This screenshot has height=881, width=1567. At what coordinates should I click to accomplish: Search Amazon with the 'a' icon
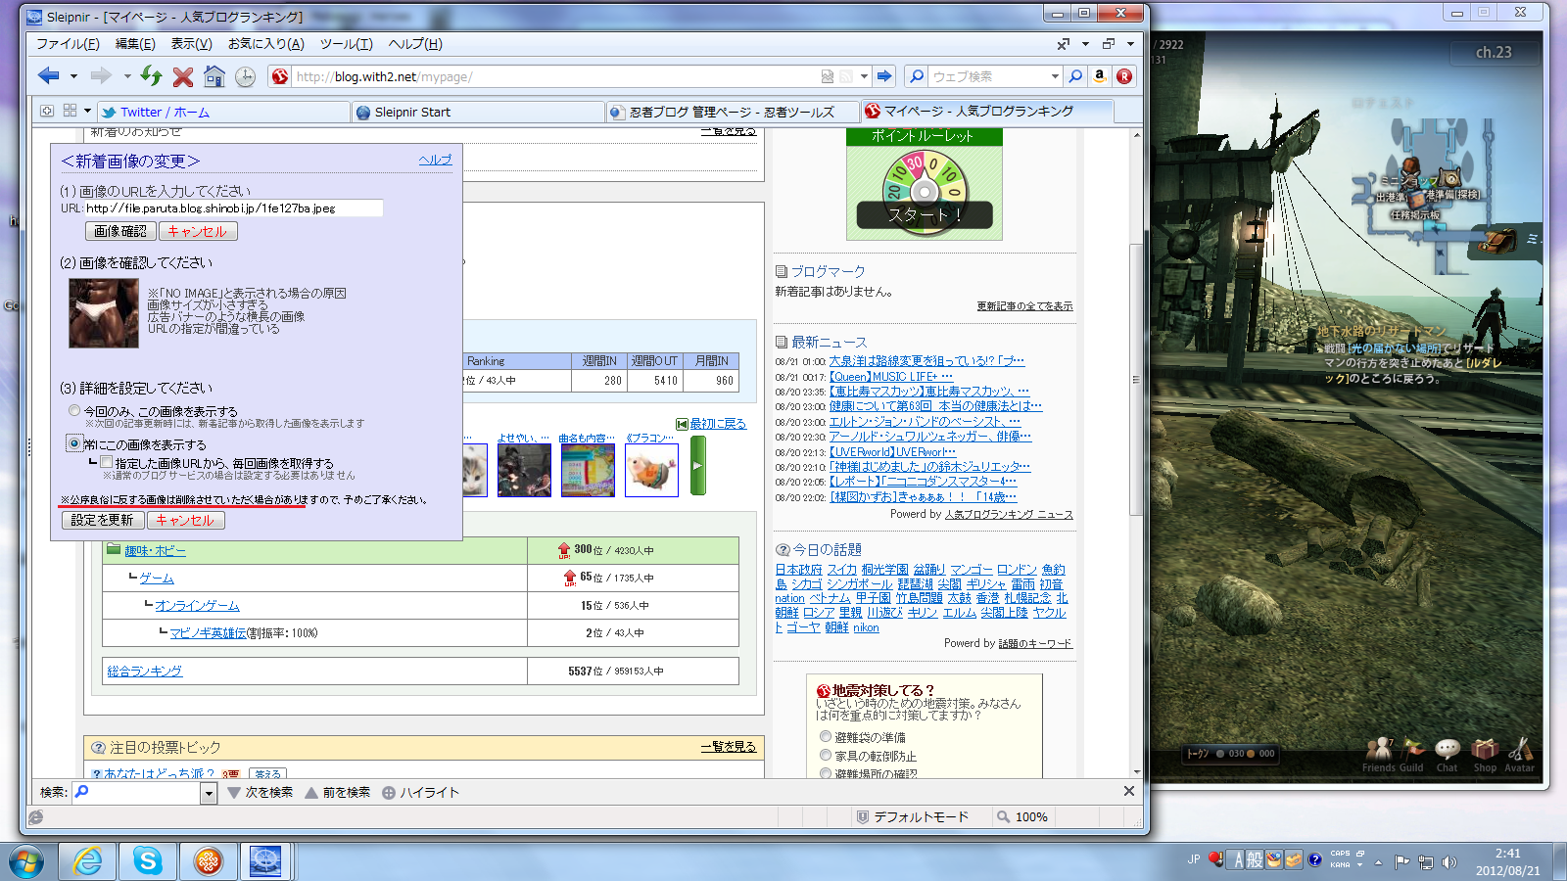1099,76
